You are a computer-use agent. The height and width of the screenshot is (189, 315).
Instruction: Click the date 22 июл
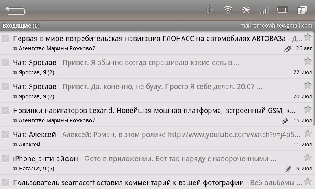[x=302, y=72]
